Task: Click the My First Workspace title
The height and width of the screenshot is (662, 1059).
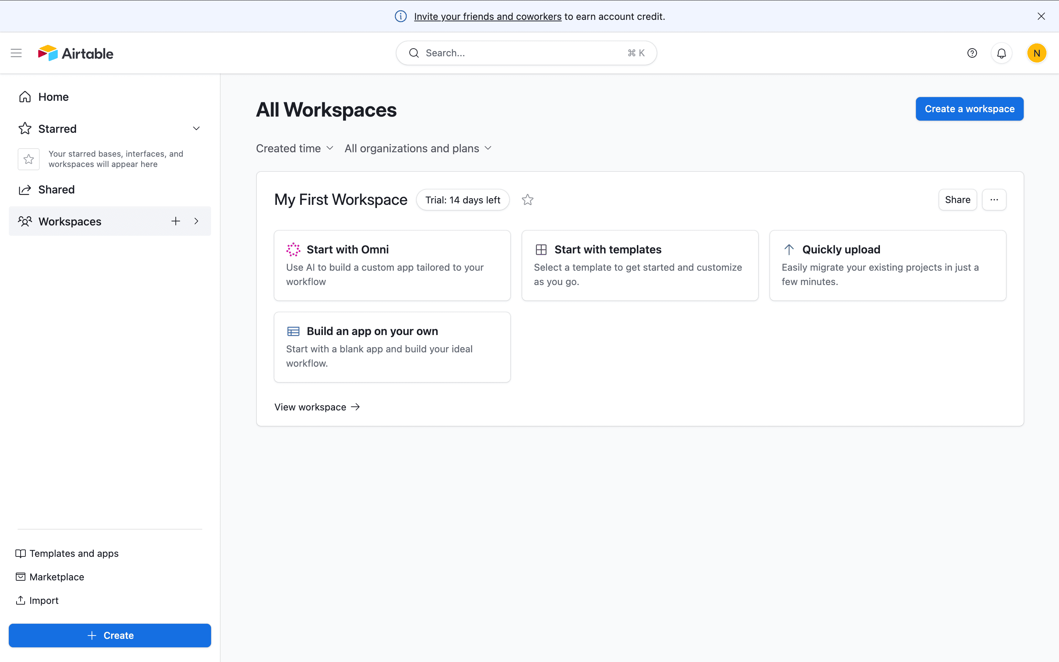Action: pyautogui.click(x=340, y=200)
